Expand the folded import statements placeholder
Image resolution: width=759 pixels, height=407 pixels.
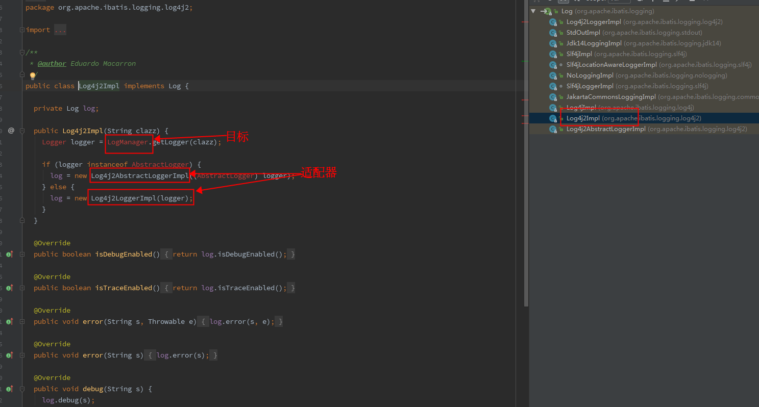60,30
